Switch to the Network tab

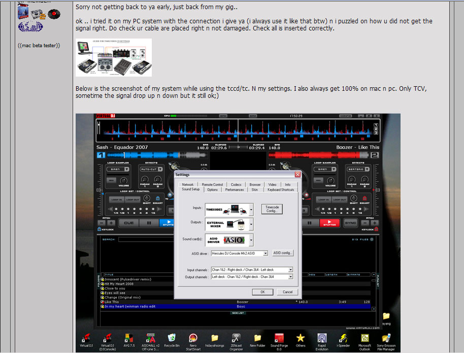[188, 185]
